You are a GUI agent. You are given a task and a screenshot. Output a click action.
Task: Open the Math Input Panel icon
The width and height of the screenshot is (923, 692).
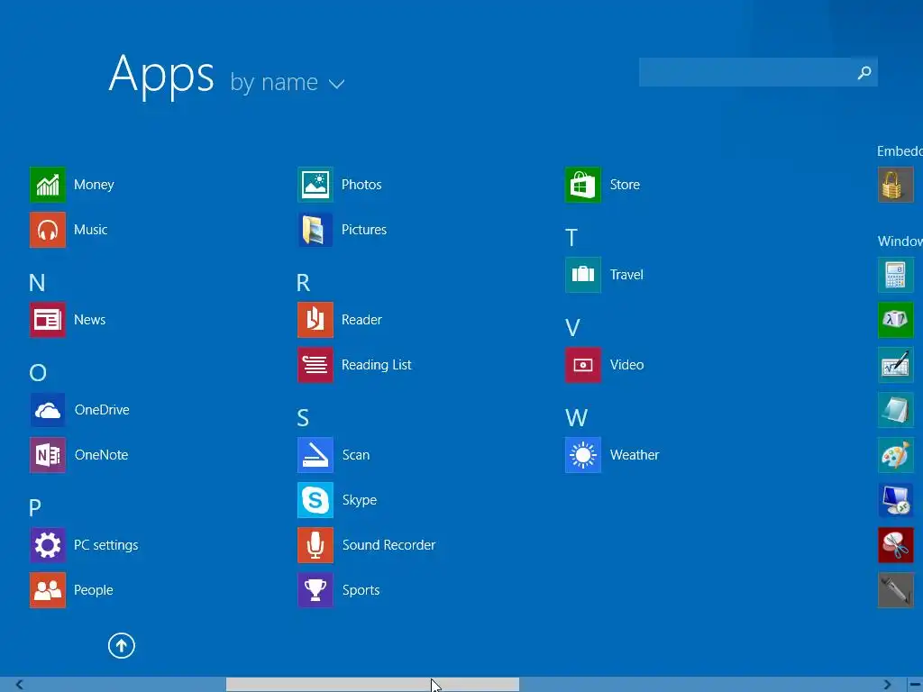pyautogui.click(x=895, y=365)
